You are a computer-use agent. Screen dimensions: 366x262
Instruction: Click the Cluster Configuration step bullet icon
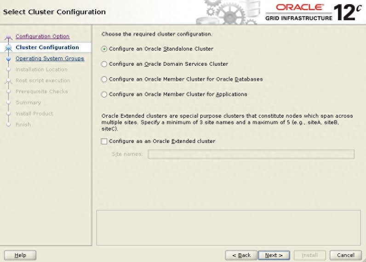tap(8, 47)
